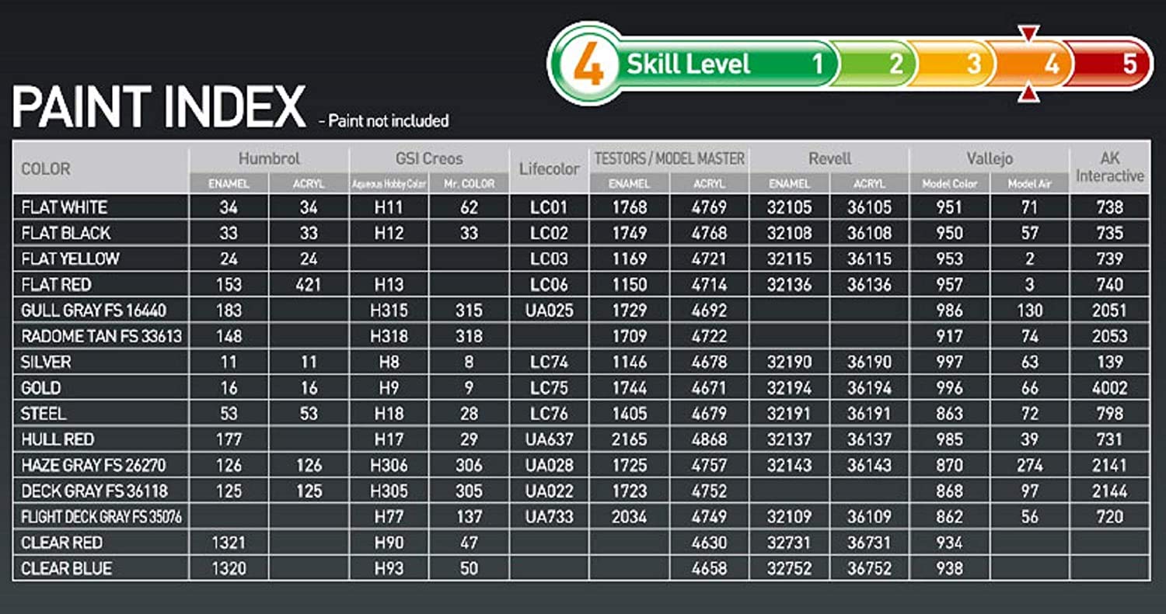
Task: Click the "ACRYL" subheader under Revell
Action: pyautogui.click(x=870, y=184)
